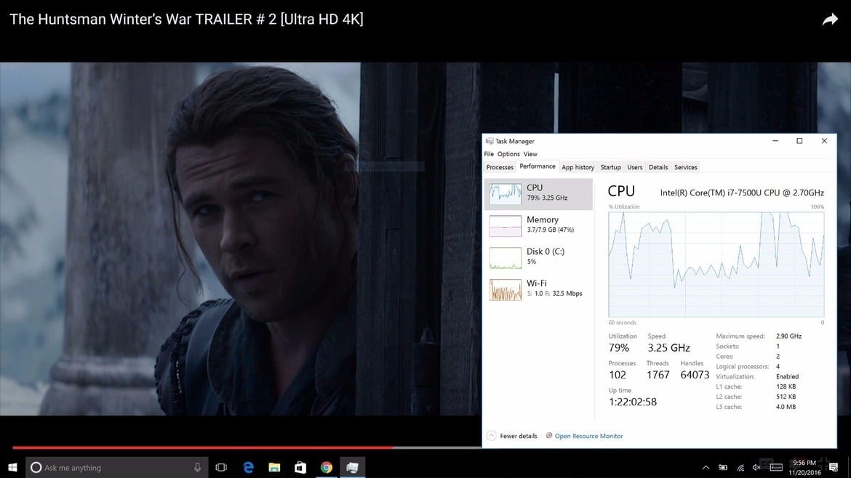The image size is (851, 478).
Task: Maximize the Task Manager window
Action: click(x=799, y=141)
